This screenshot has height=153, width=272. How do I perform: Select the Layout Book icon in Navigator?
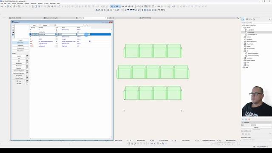click(x=250, y=20)
